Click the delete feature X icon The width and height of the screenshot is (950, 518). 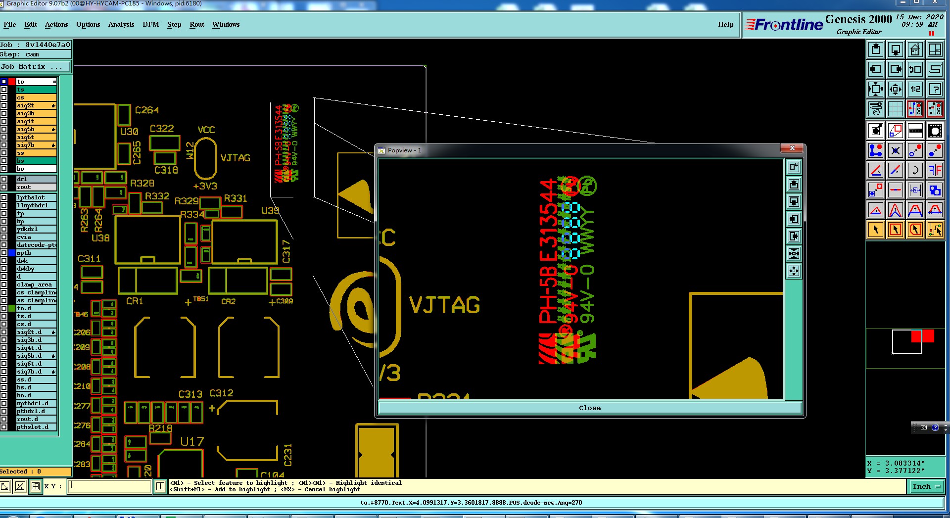tap(896, 151)
